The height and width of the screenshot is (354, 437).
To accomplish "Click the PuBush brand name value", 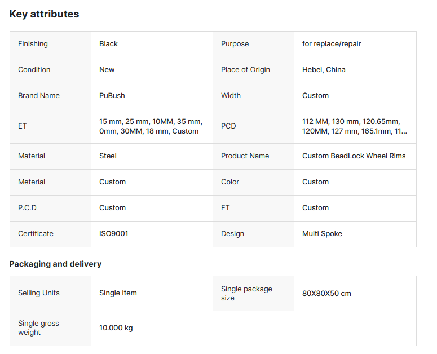I will pos(112,96).
